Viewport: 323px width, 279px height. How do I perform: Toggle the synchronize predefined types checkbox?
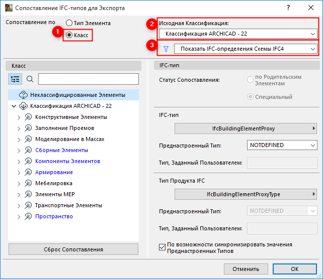pyautogui.click(x=162, y=246)
